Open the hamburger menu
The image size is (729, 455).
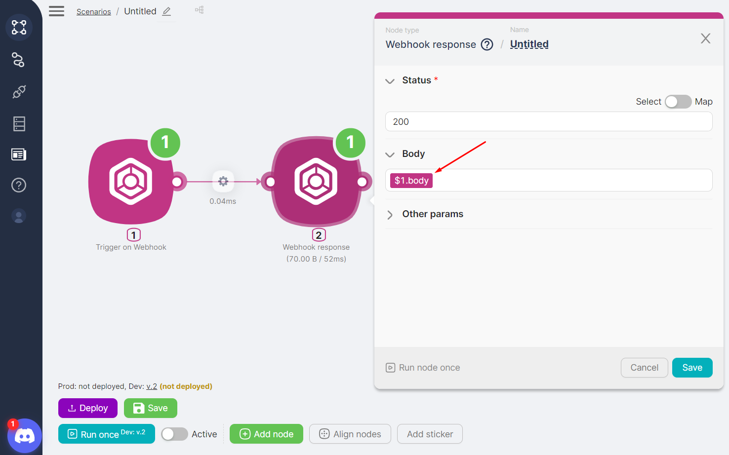pyautogui.click(x=56, y=11)
